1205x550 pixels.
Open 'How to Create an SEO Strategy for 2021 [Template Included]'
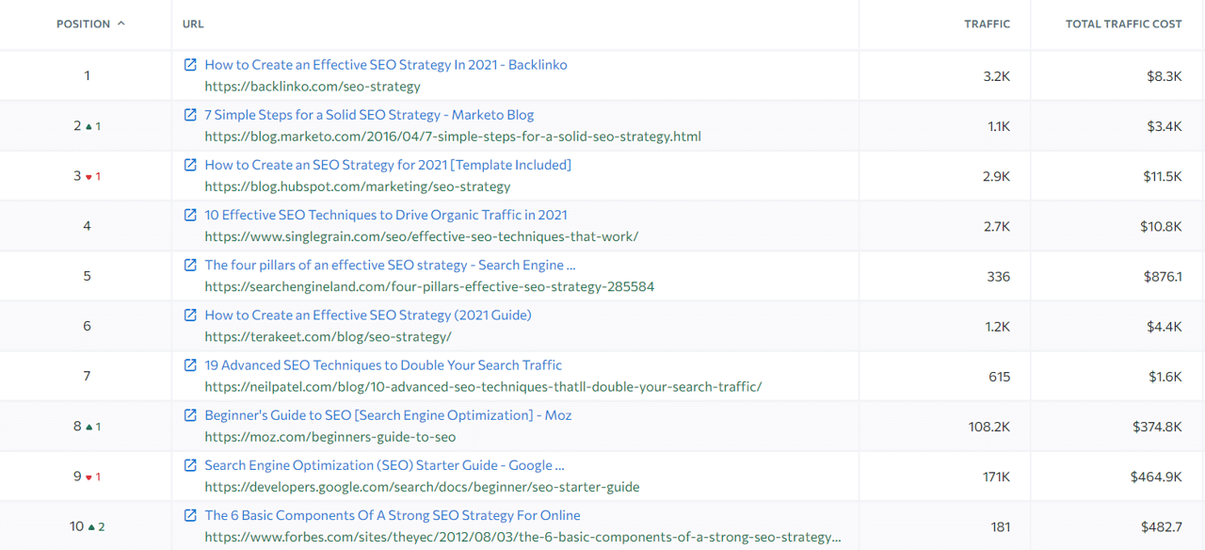(388, 165)
